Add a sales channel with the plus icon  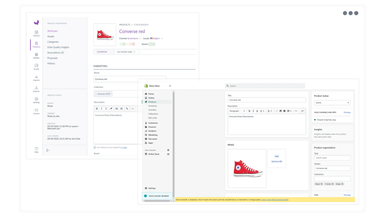point(168,150)
